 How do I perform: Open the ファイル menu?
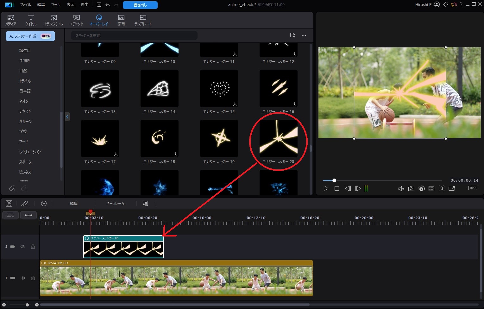25,5
